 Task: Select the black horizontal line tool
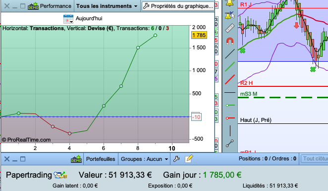coord(230,92)
